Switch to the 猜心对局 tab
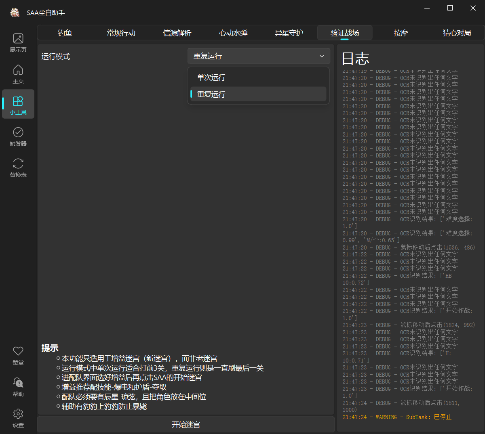485x434 pixels. click(x=457, y=33)
